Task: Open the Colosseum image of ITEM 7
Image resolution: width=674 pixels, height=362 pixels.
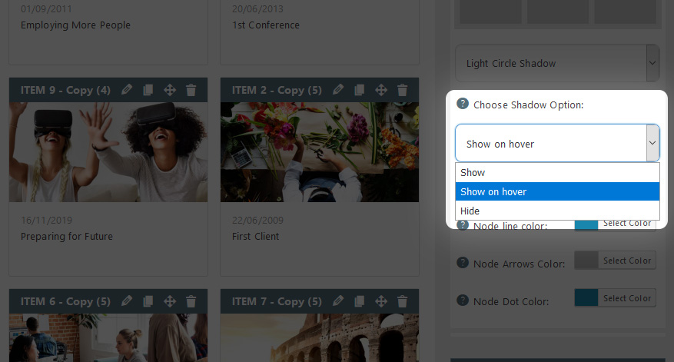Action: coord(320,338)
